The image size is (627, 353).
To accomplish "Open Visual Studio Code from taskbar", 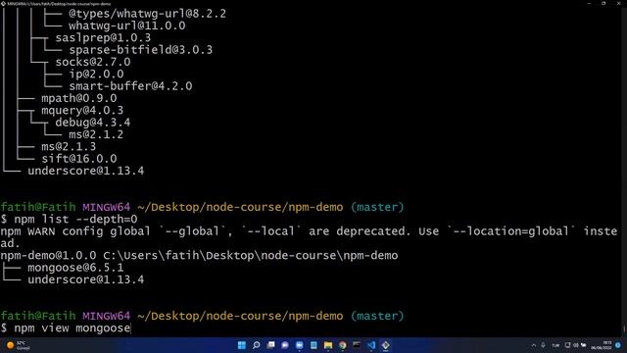I will pyautogui.click(x=371, y=345).
